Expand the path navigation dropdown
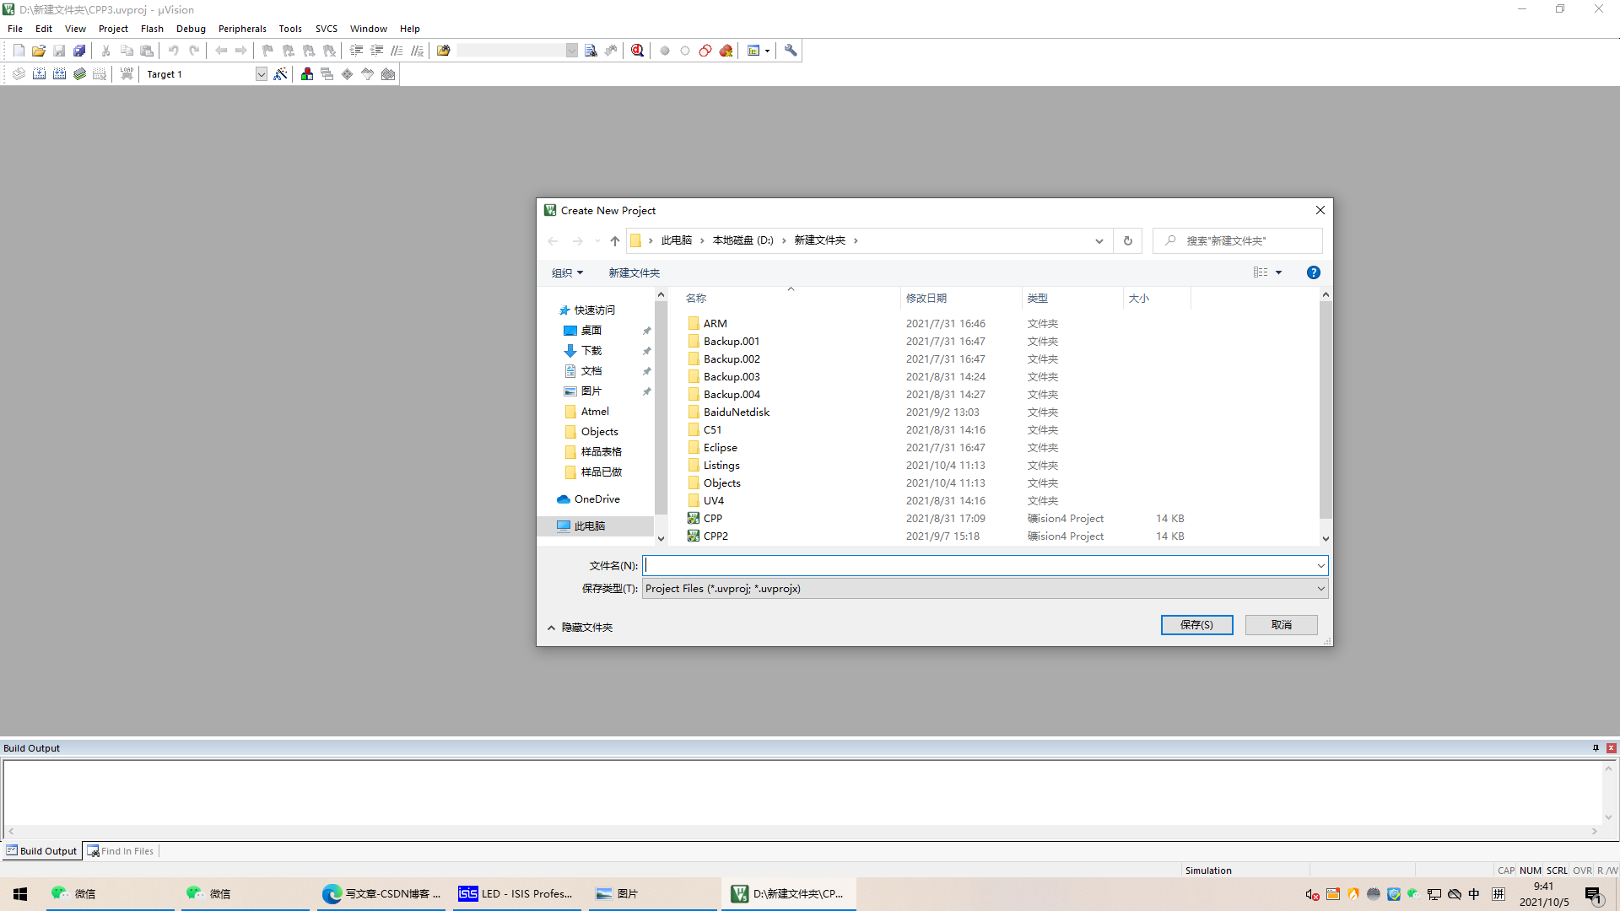 pyautogui.click(x=1099, y=240)
